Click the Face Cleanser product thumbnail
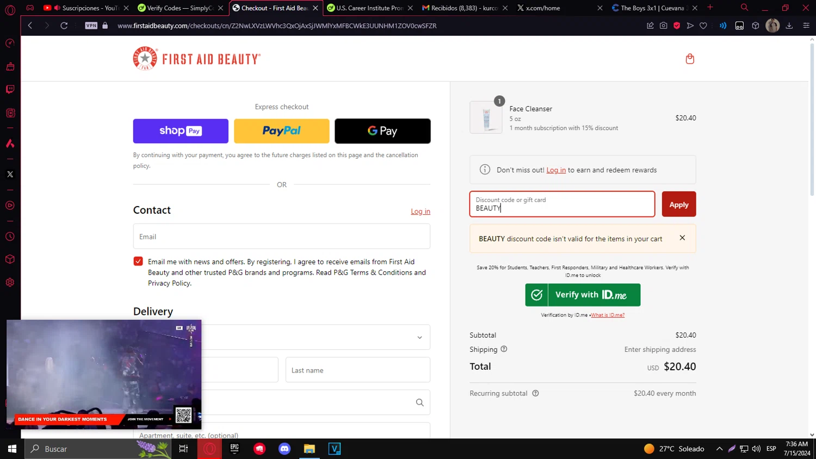 [486, 117]
